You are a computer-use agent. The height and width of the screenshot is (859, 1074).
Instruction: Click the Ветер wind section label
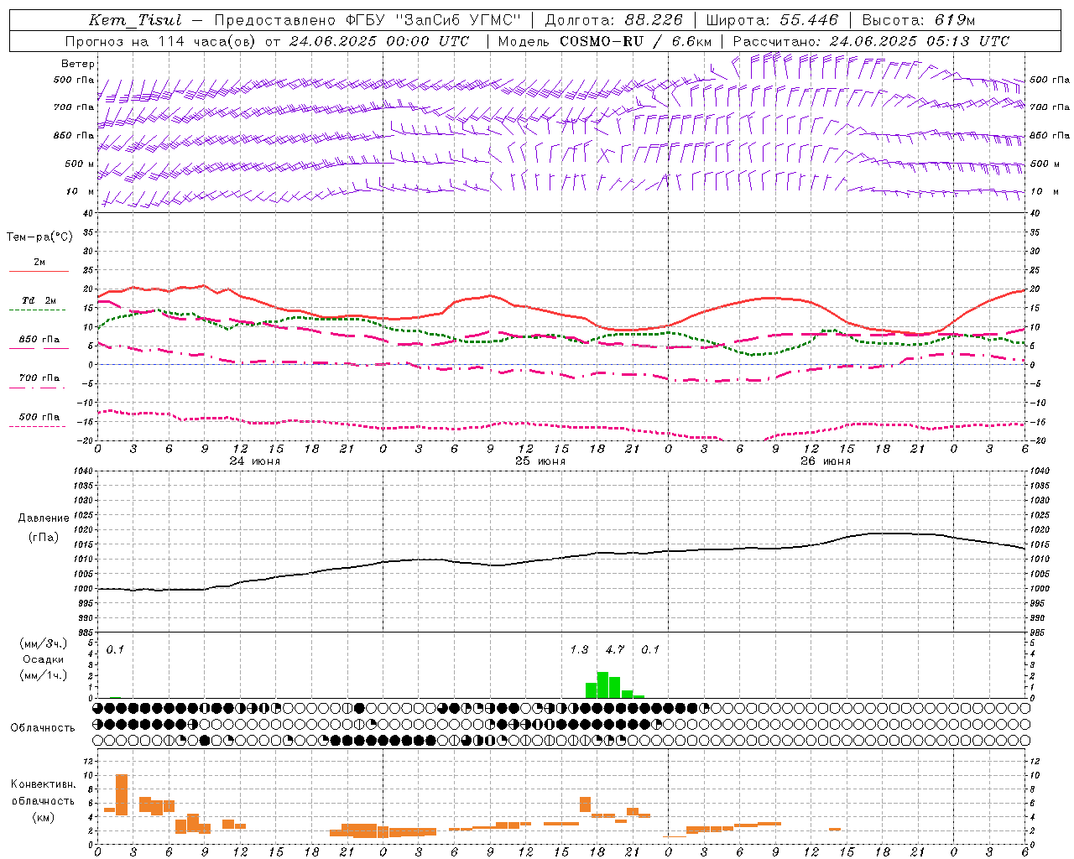coord(78,64)
